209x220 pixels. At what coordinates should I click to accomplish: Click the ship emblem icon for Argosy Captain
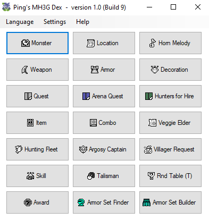83,149
